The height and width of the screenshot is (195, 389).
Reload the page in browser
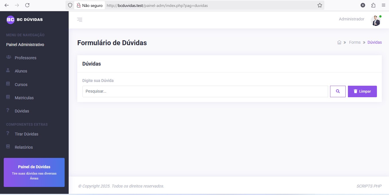(27, 5)
